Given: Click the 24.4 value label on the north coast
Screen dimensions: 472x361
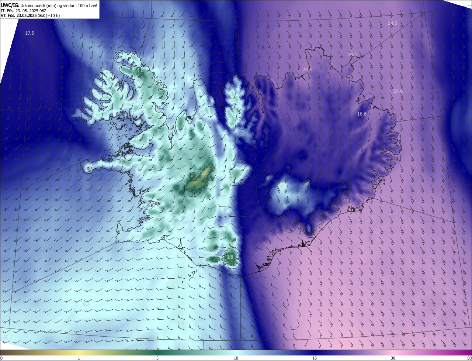Looking at the screenshot, I should point(307,69).
